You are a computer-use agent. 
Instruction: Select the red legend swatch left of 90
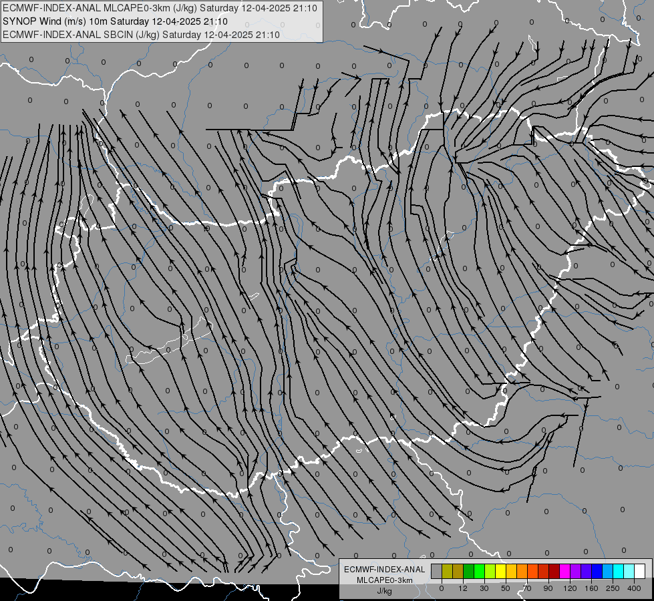(544, 571)
